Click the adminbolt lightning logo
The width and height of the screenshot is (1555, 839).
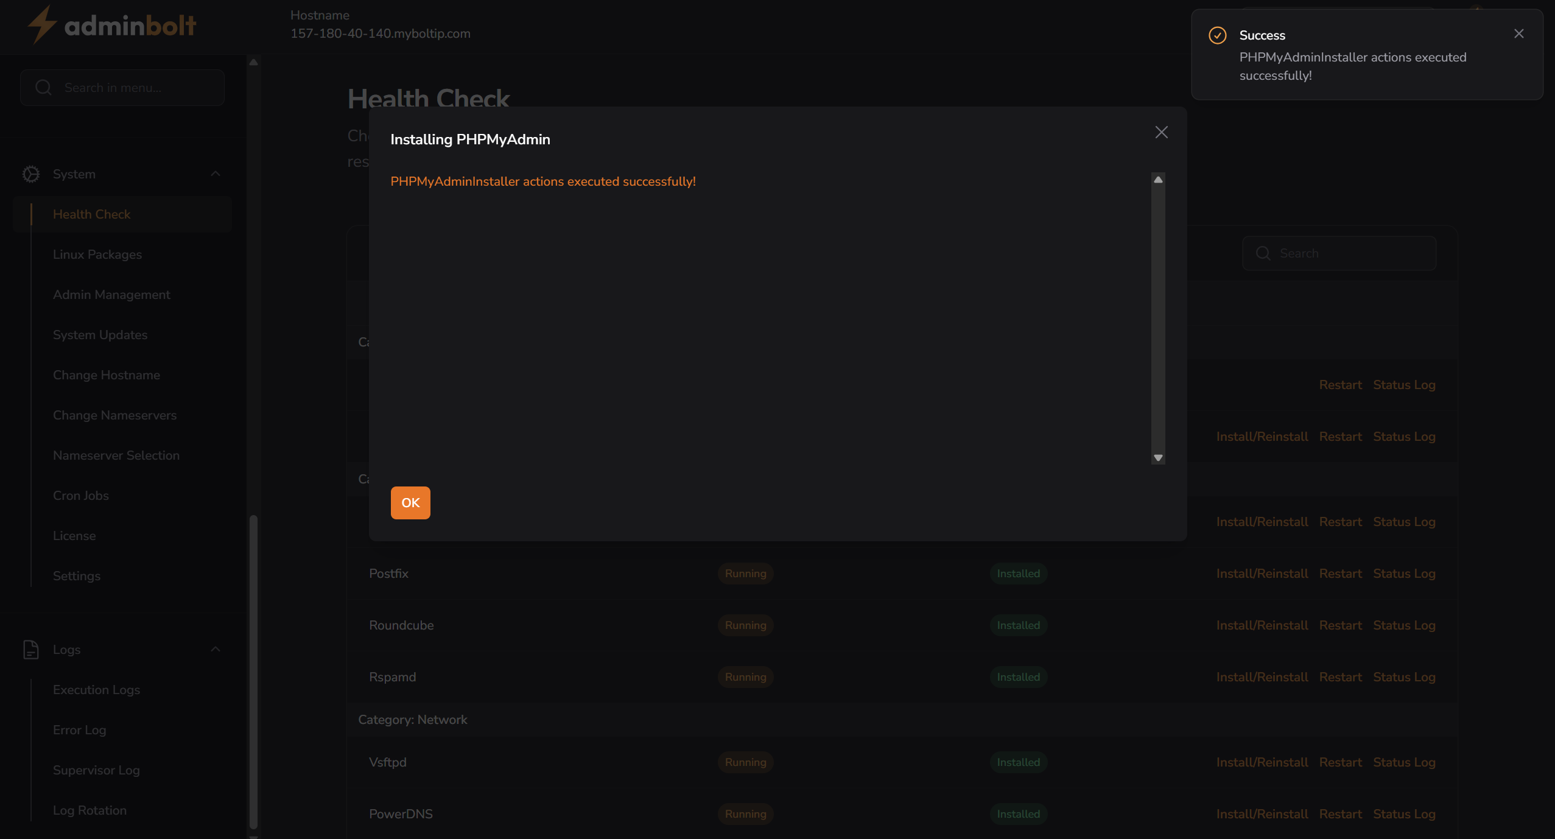[x=41, y=24]
